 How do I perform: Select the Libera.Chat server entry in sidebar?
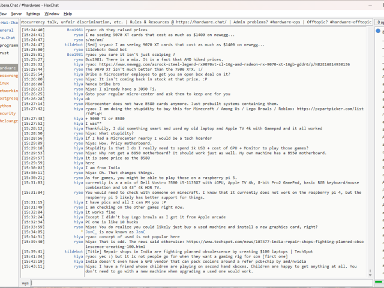coord(8,38)
